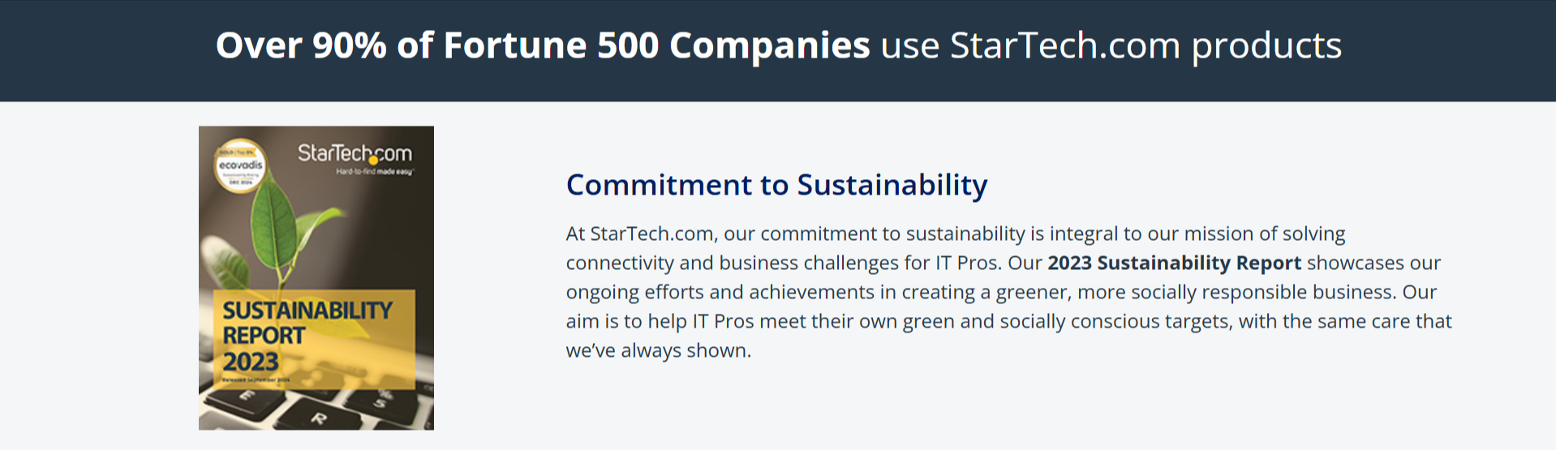Click the paragraph line starting "At StarTech.com"
Viewport: 1556px width, 450px height.
(x=955, y=234)
